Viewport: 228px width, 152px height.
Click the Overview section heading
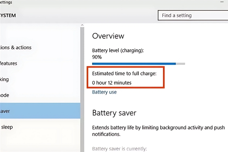[x=108, y=36]
